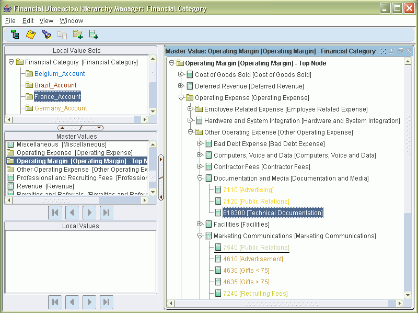Viewport: 418px width, 313px height.
Task: Click the sheet icon beside 4610 [Advertisement]
Action: [218, 259]
